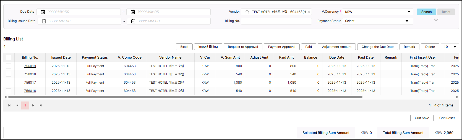This screenshot has height=140, width=462.
Task: Jump to the last page of results
Action: click(x=41, y=105)
